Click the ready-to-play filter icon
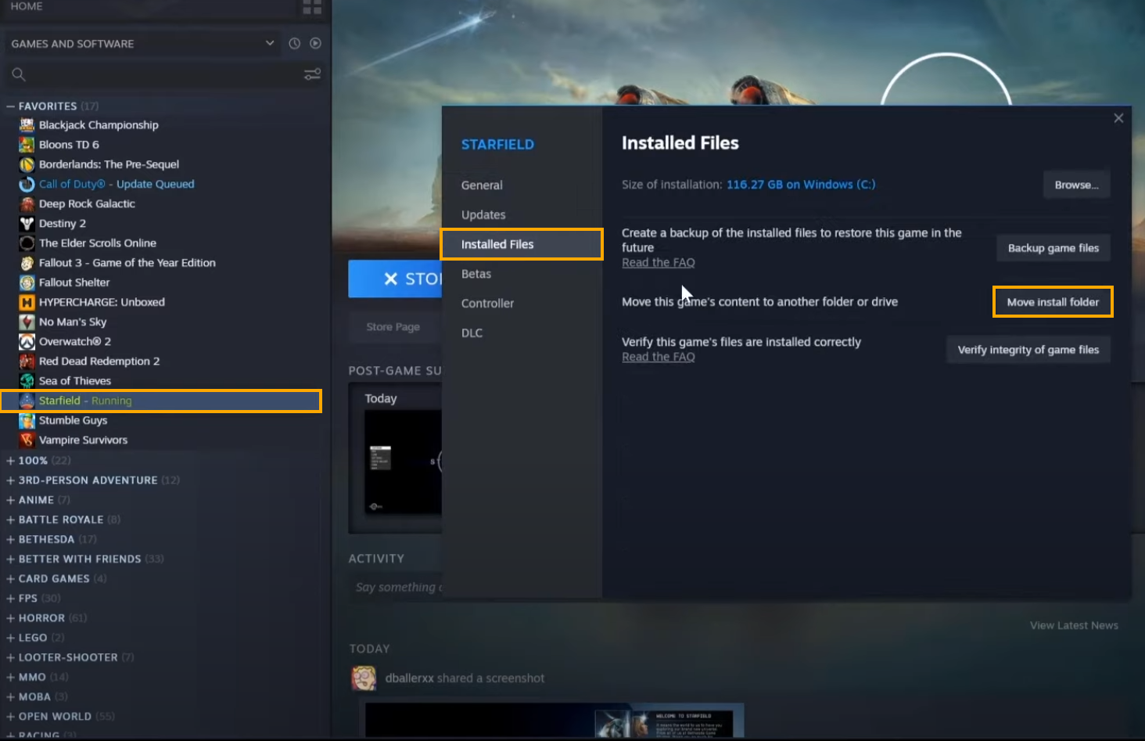 point(315,44)
